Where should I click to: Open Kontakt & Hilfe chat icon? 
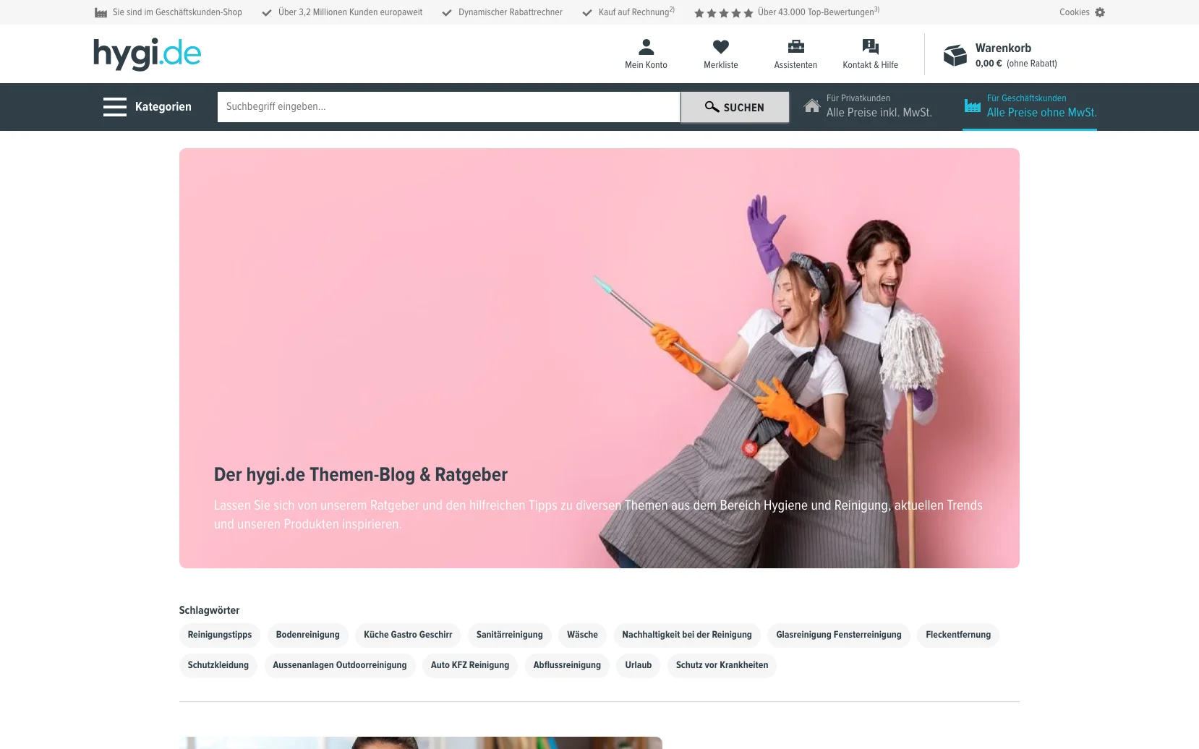871,47
